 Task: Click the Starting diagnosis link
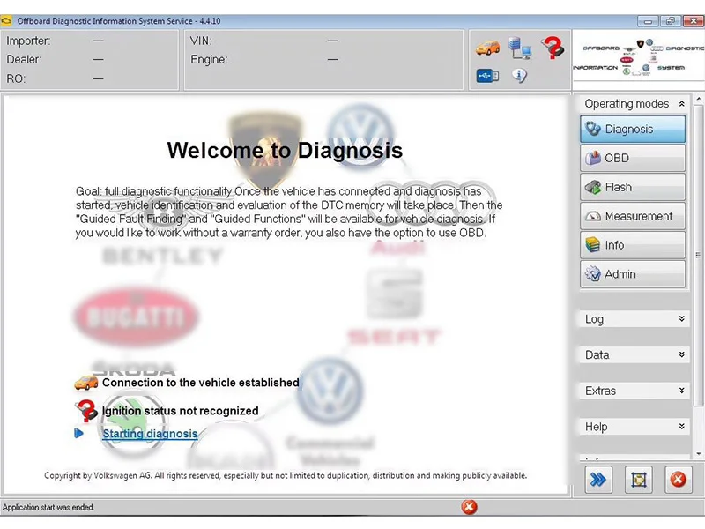(x=150, y=434)
